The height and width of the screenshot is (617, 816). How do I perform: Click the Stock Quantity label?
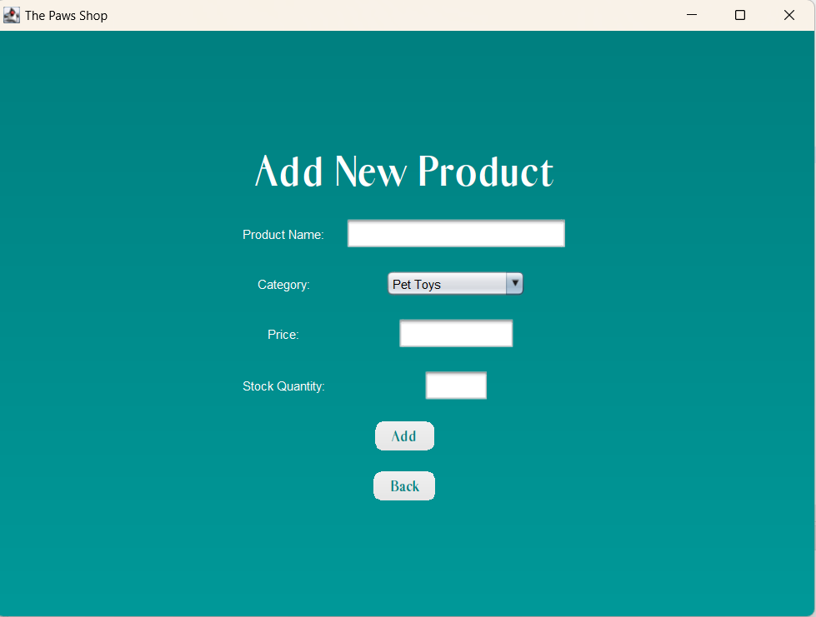(283, 386)
